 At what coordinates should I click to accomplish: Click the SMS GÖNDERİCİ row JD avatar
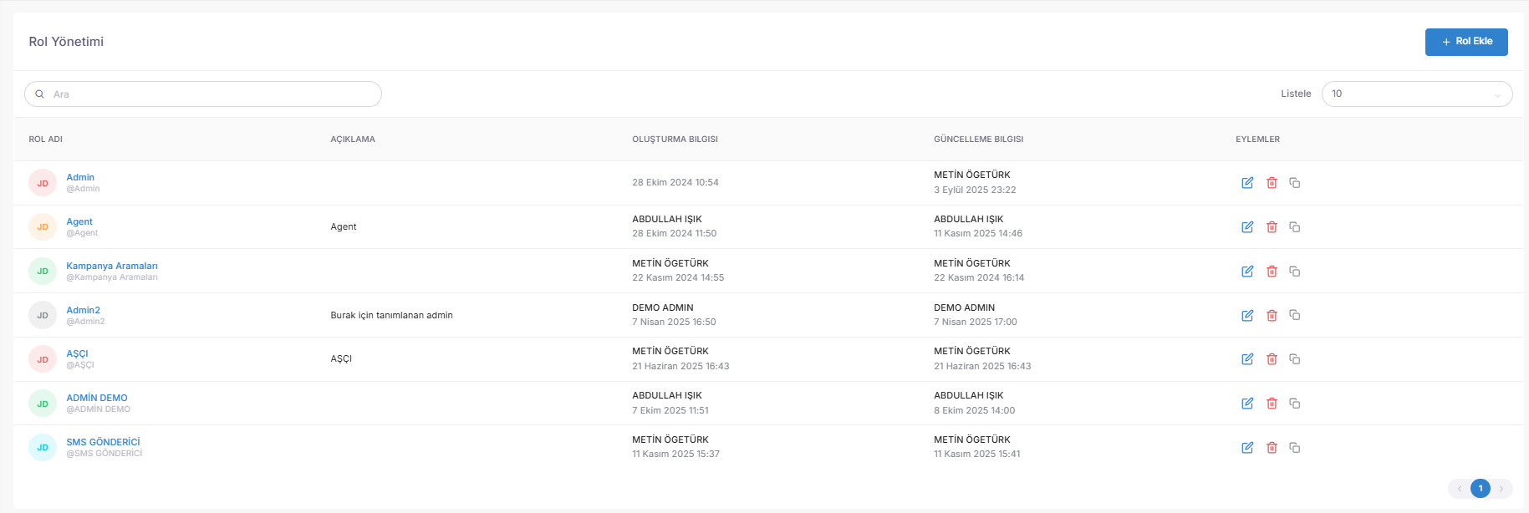point(43,448)
